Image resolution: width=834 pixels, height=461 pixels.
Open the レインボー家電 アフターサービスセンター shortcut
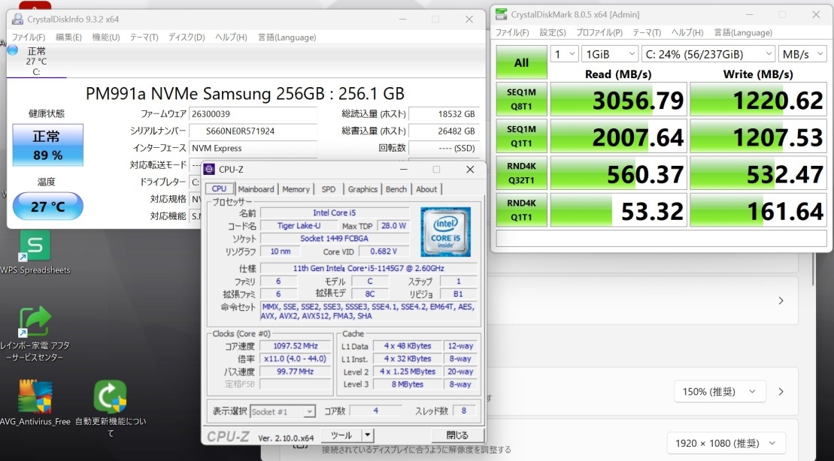point(35,335)
